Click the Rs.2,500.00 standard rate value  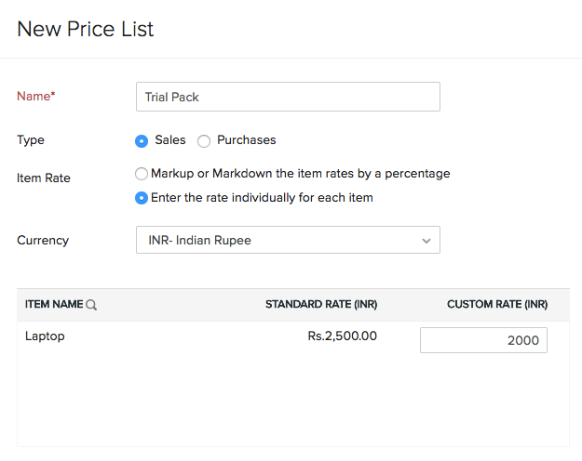pyautogui.click(x=342, y=336)
